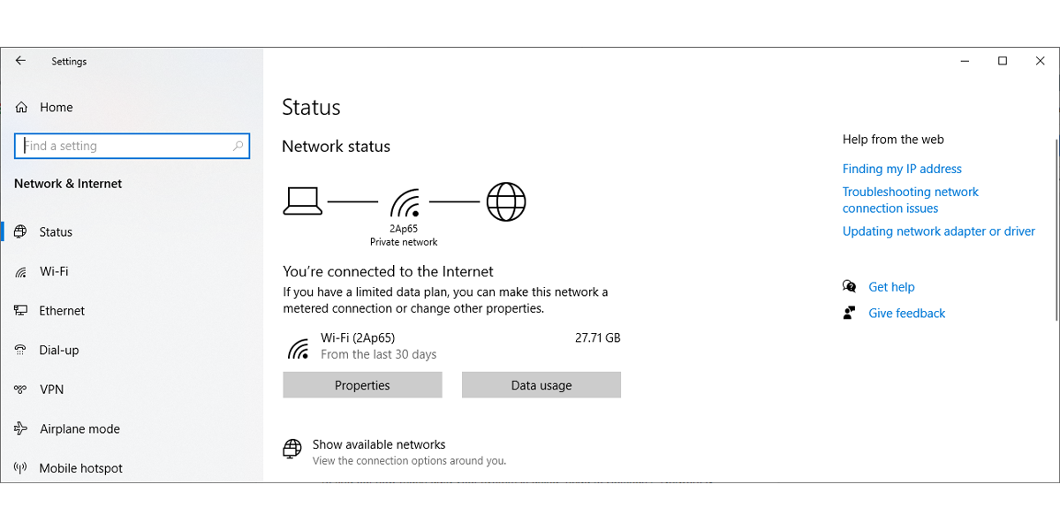
Task: Click the Find a setting search field
Action: click(132, 145)
